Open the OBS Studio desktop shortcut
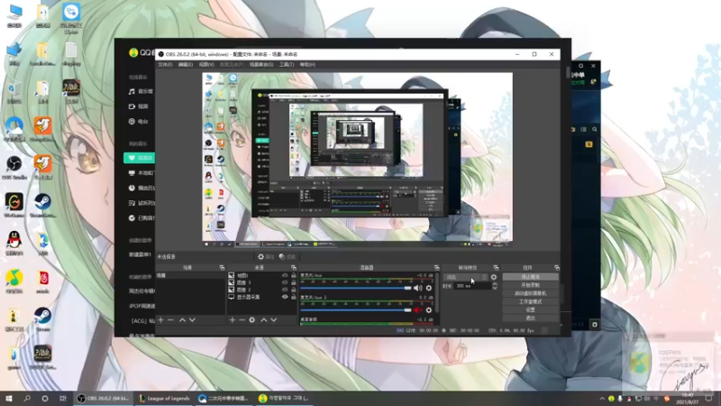 pyautogui.click(x=14, y=168)
